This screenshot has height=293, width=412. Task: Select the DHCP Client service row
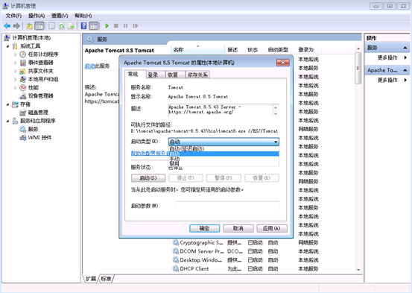246,268
